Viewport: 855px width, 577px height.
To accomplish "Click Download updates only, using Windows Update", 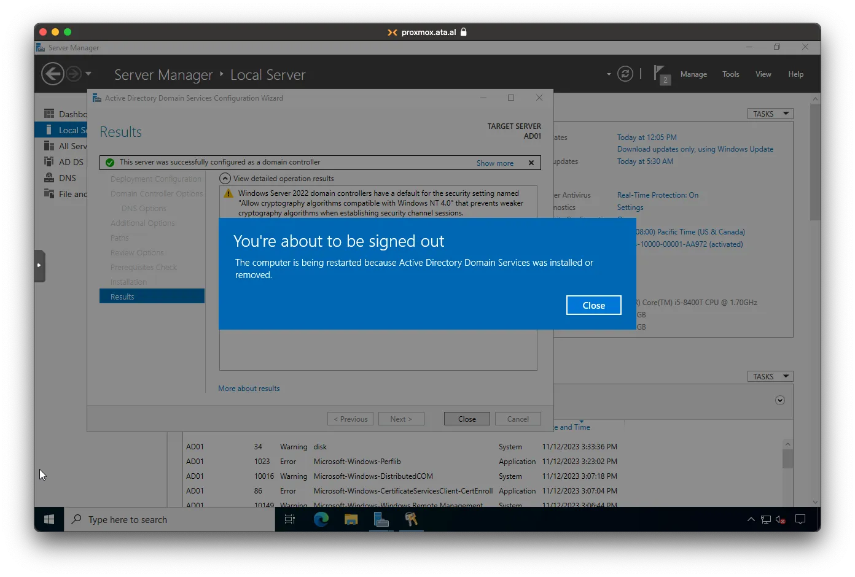I will coord(695,149).
